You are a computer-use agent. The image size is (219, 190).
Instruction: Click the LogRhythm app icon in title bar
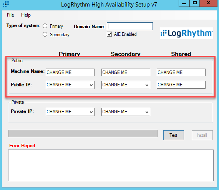[x=6, y=4]
